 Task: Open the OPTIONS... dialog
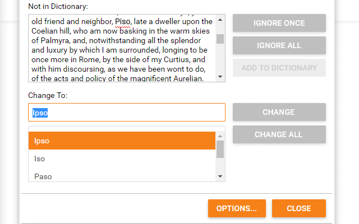click(237, 208)
